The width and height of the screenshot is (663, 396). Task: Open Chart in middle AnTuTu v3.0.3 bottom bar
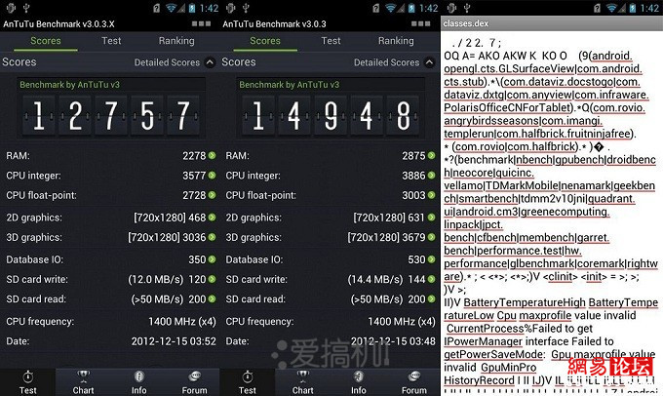click(x=303, y=382)
